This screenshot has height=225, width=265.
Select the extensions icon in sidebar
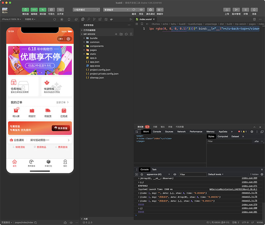point(100,19)
